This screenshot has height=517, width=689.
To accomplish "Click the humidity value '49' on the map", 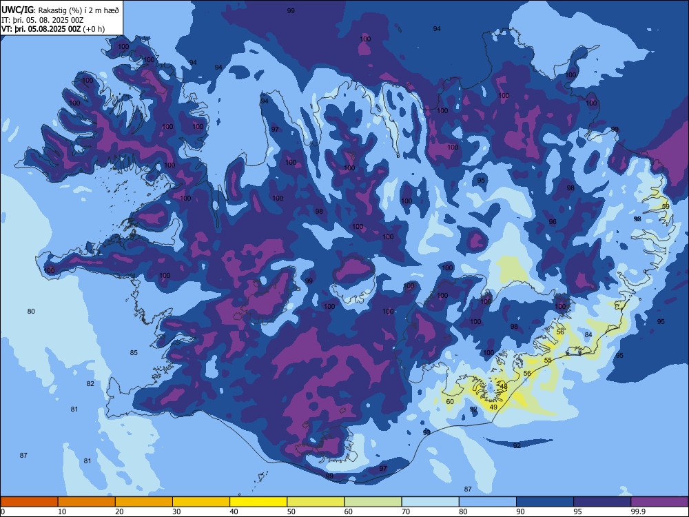I will 493,407.
